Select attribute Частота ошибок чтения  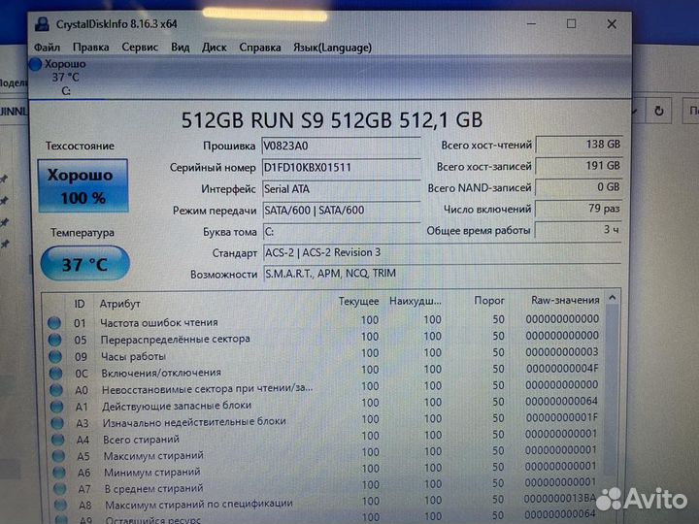coord(159,322)
